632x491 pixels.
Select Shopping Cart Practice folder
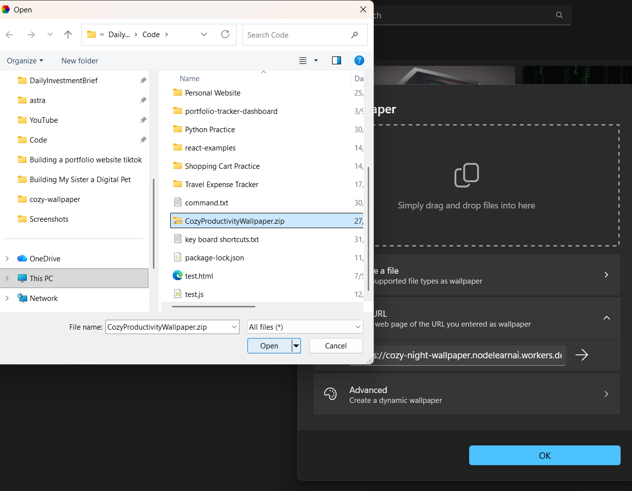click(222, 166)
